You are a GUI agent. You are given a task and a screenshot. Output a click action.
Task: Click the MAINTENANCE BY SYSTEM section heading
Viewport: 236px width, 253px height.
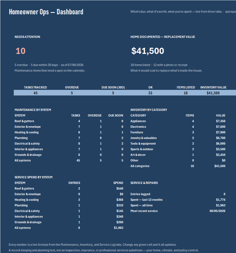click(x=33, y=110)
